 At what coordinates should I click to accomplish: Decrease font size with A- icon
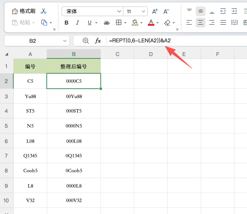tap(166, 11)
